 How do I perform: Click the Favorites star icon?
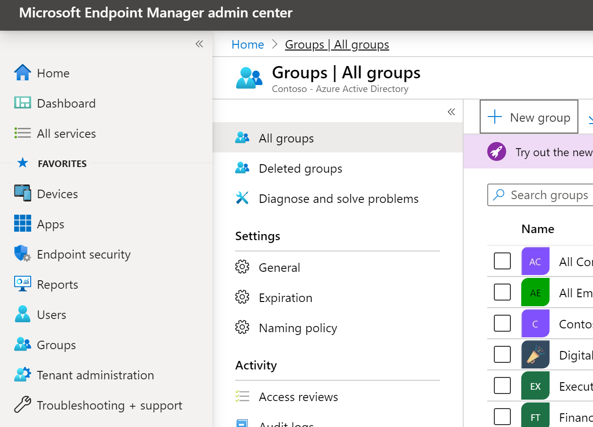(x=23, y=163)
